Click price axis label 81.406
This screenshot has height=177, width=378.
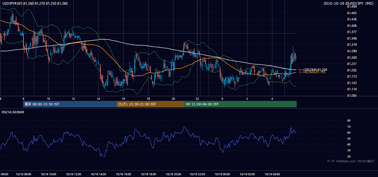coord(352,26)
